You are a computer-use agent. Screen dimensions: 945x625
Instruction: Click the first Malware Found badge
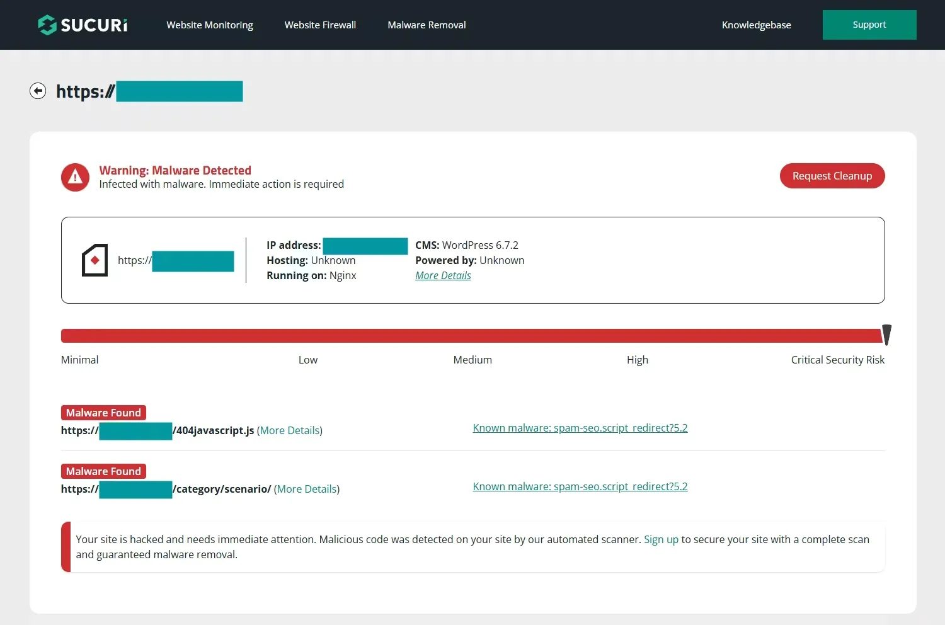pos(103,413)
